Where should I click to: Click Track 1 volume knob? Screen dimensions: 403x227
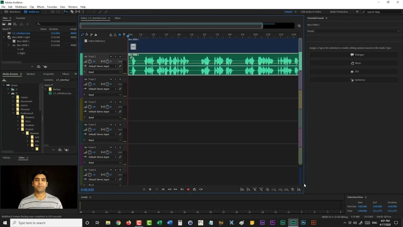[x=90, y=61]
